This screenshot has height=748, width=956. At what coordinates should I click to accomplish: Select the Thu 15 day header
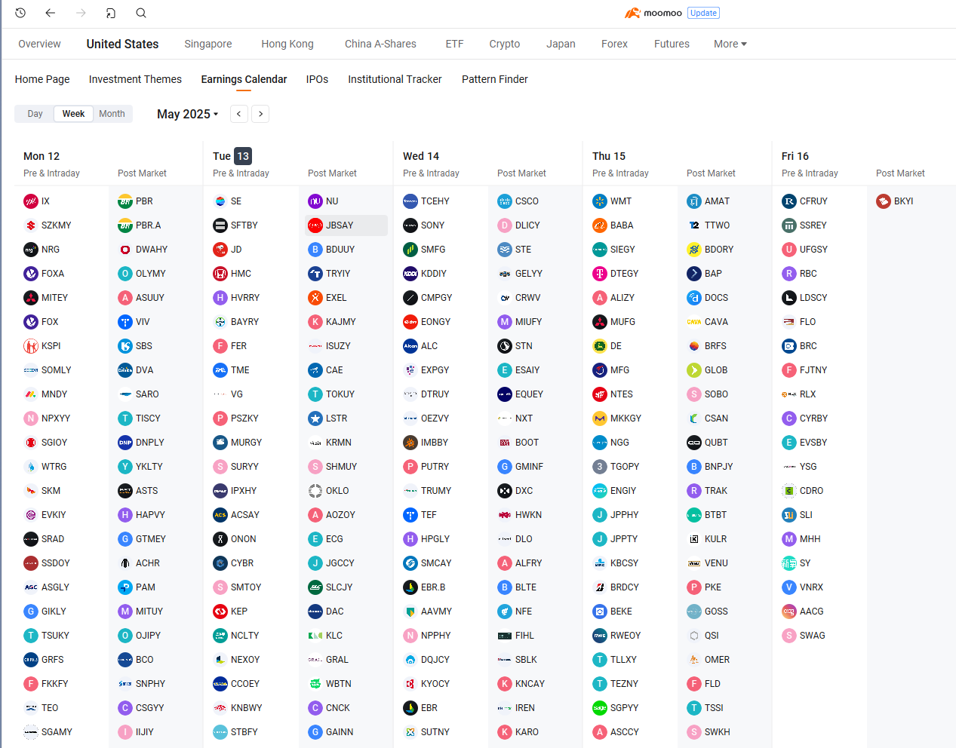pyautogui.click(x=609, y=156)
